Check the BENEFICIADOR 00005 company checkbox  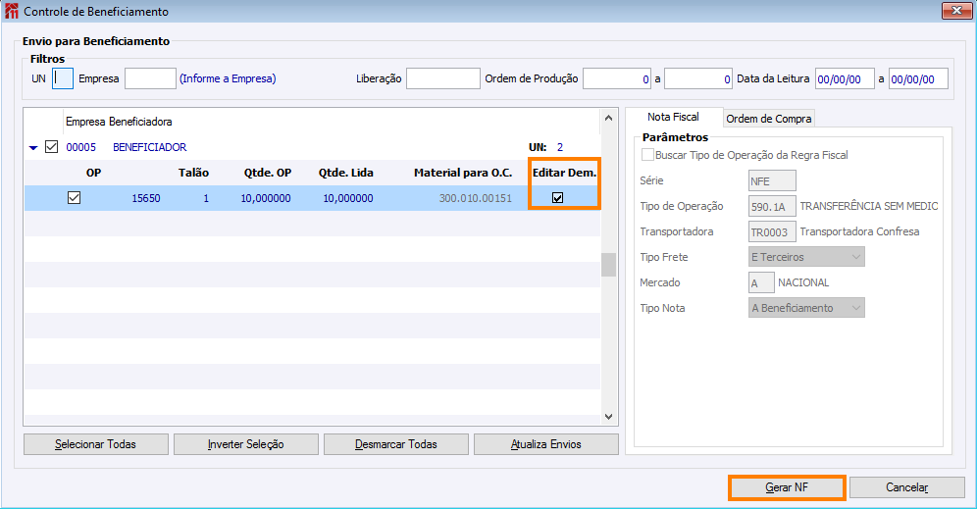pos(52,147)
